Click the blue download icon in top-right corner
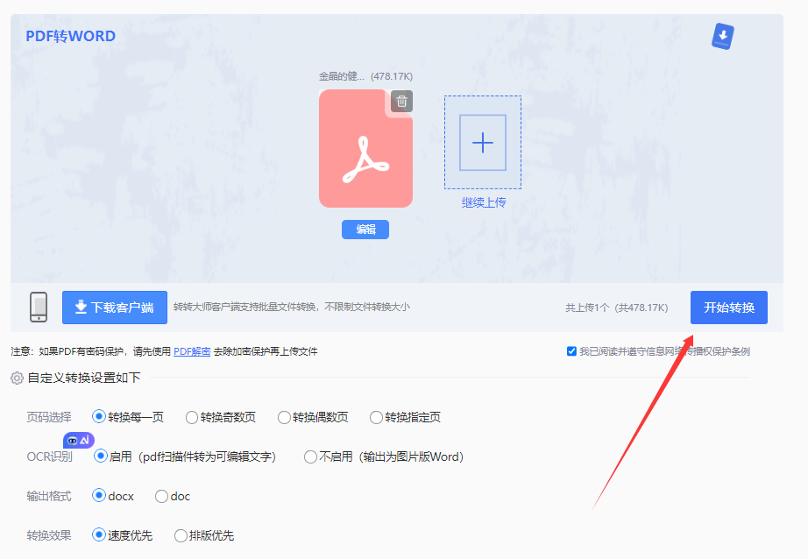 [x=722, y=36]
